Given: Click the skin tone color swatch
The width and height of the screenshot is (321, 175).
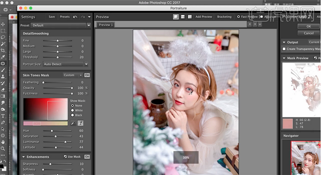Looking at the screenshot, I should pyautogui.click(x=288, y=124).
